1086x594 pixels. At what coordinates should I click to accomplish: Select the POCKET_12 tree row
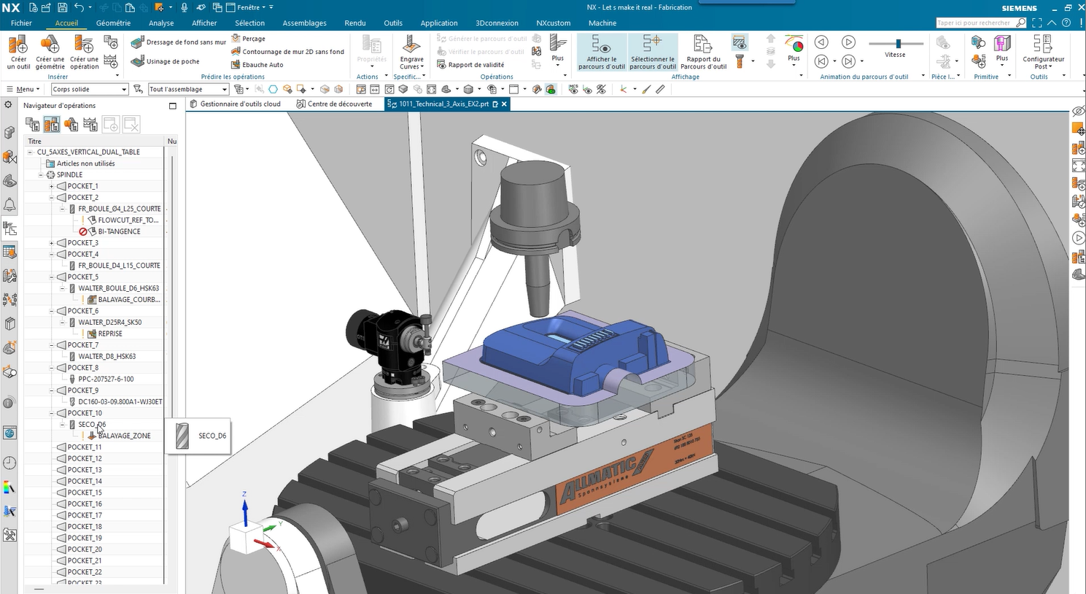pos(85,458)
